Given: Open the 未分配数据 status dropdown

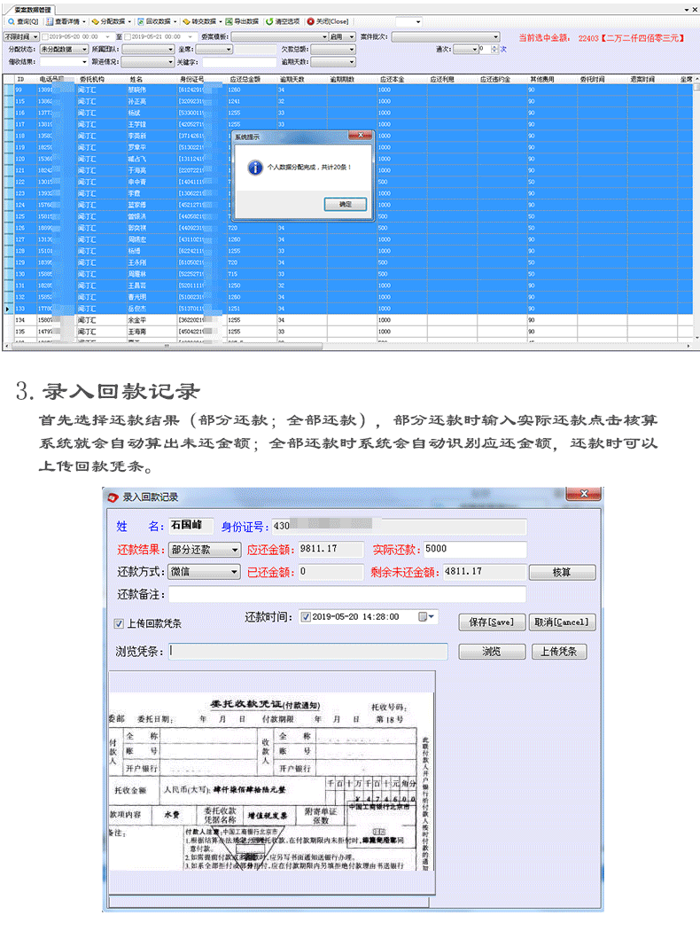Looking at the screenshot, I should pos(64,50).
